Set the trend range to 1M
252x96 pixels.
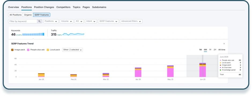[x=201, y=50]
